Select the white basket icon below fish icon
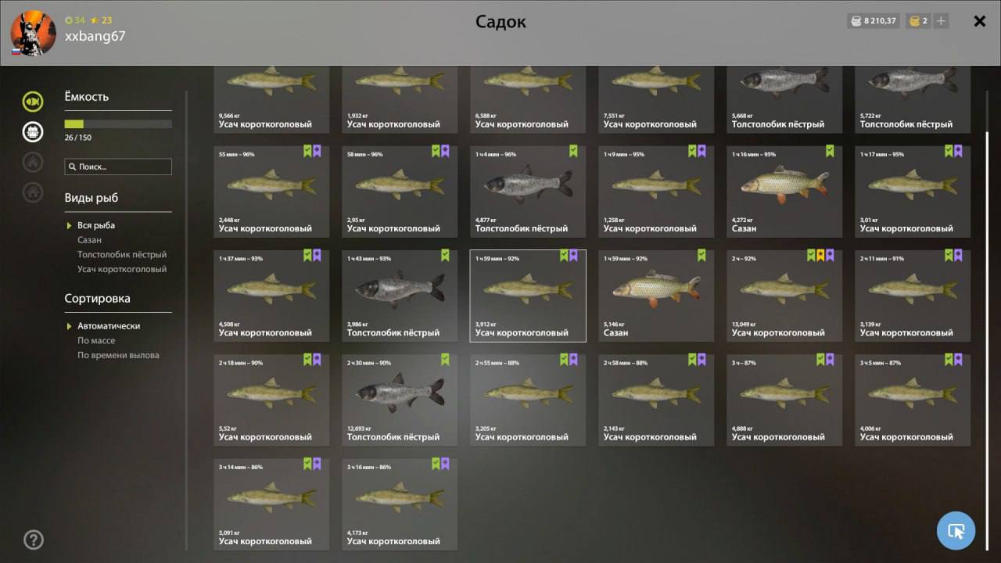 [x=33, y=131]
